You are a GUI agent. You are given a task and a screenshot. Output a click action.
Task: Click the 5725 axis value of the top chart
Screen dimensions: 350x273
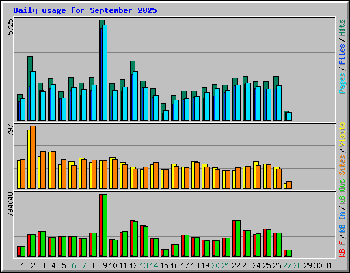10,27
